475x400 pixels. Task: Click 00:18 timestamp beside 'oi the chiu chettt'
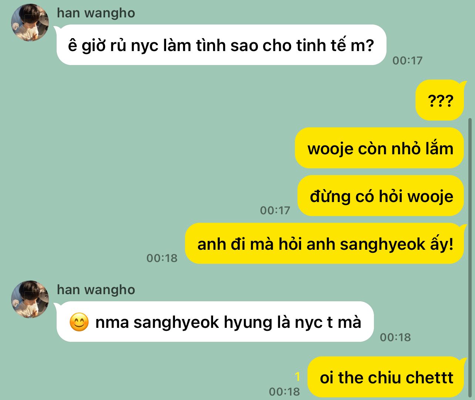(x=284, y=391)
